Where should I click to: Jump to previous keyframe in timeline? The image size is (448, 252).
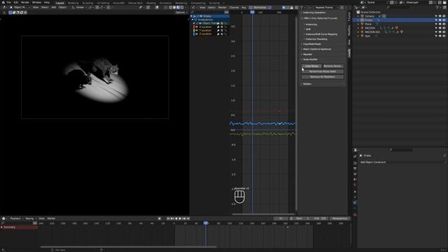(x=172, y=218)
